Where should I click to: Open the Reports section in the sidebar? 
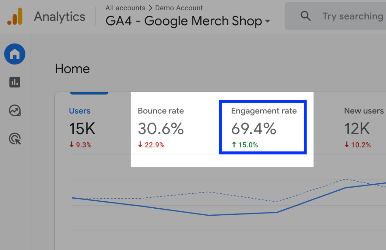(14, 82)
